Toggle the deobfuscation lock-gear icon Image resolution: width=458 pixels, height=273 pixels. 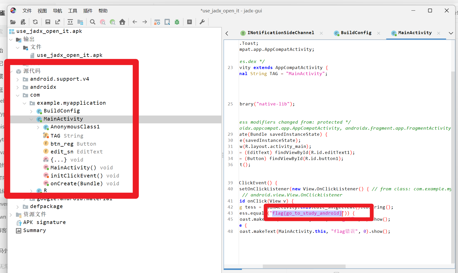coord(157,22)
